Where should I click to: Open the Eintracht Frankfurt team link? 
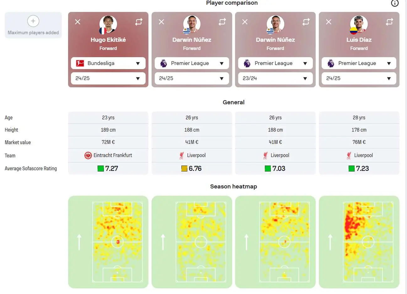click(x=108, y=155)
